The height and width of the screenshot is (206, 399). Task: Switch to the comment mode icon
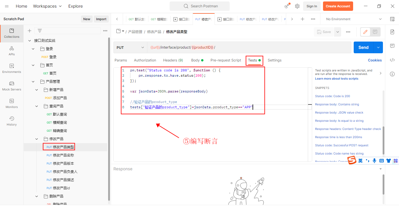[375, 32]
